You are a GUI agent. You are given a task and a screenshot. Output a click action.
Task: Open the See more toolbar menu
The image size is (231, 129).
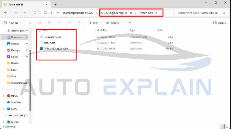pyautogui.click(x=131, y=23)
